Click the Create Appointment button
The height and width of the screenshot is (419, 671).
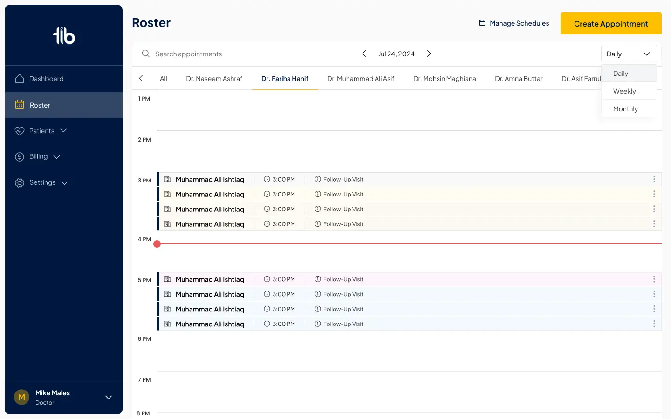pyautogui.click(x=611, y=23)
